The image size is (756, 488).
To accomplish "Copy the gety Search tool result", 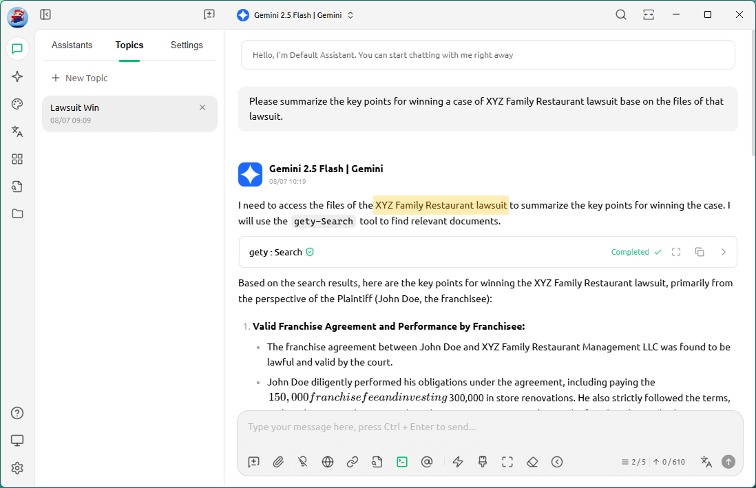I will (700, 252).
